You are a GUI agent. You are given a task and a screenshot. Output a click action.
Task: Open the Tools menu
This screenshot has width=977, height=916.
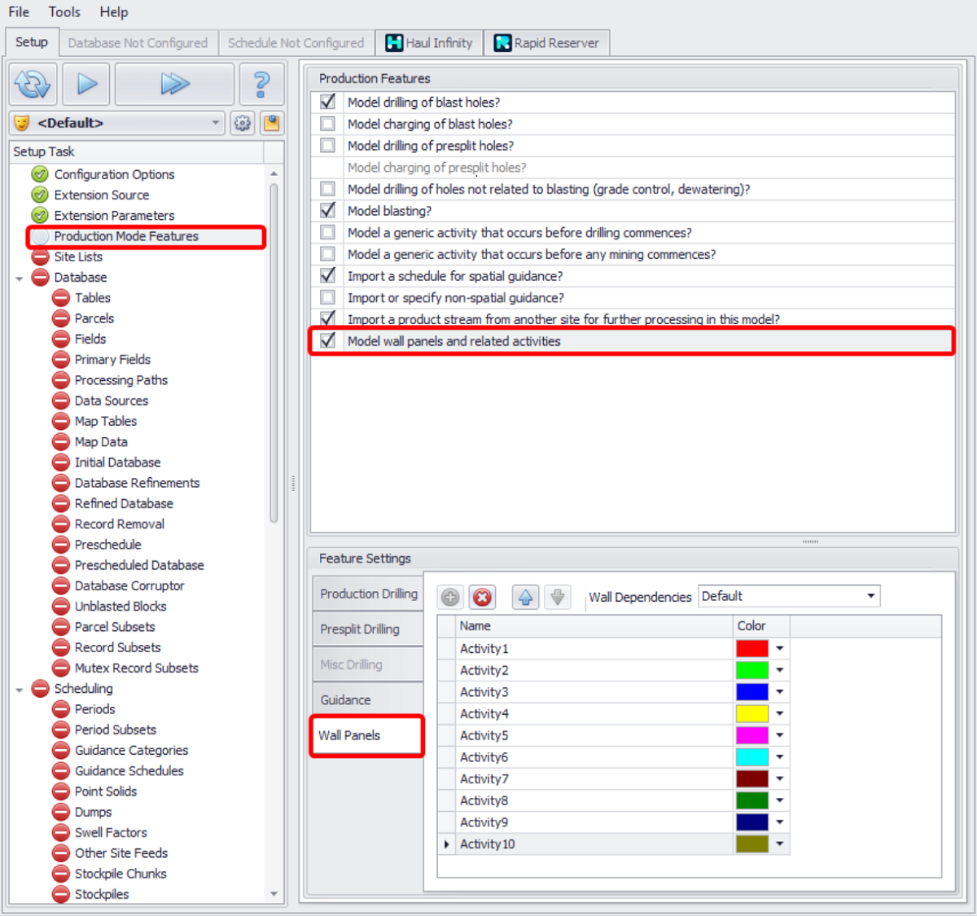tap(64, 12)
